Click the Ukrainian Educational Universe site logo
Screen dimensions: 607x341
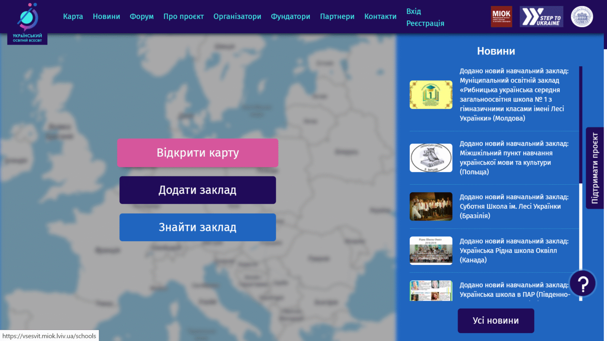(x=27, y=22)
